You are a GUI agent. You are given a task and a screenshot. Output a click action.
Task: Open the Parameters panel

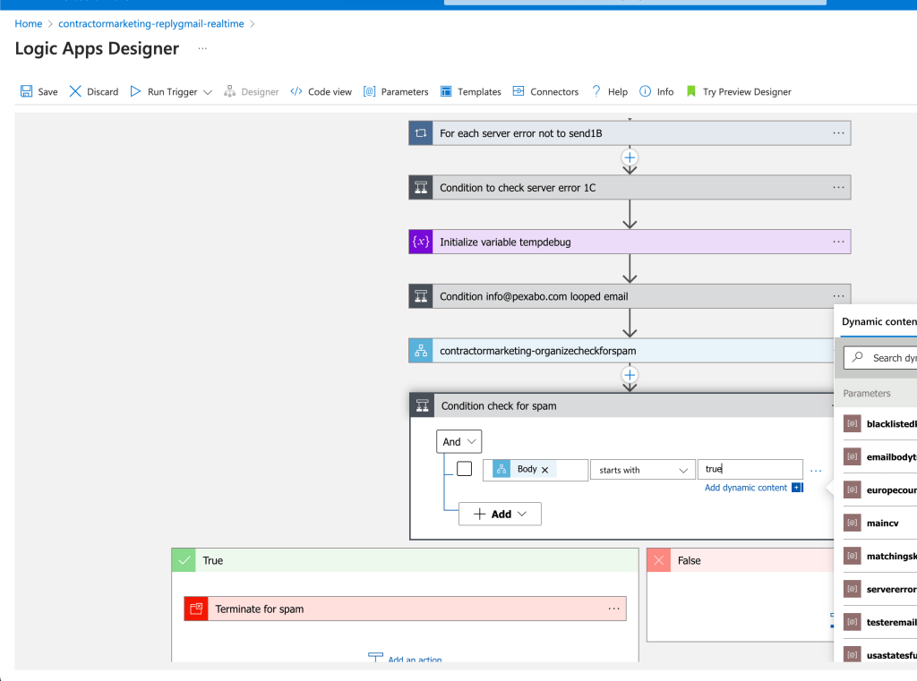396,92
